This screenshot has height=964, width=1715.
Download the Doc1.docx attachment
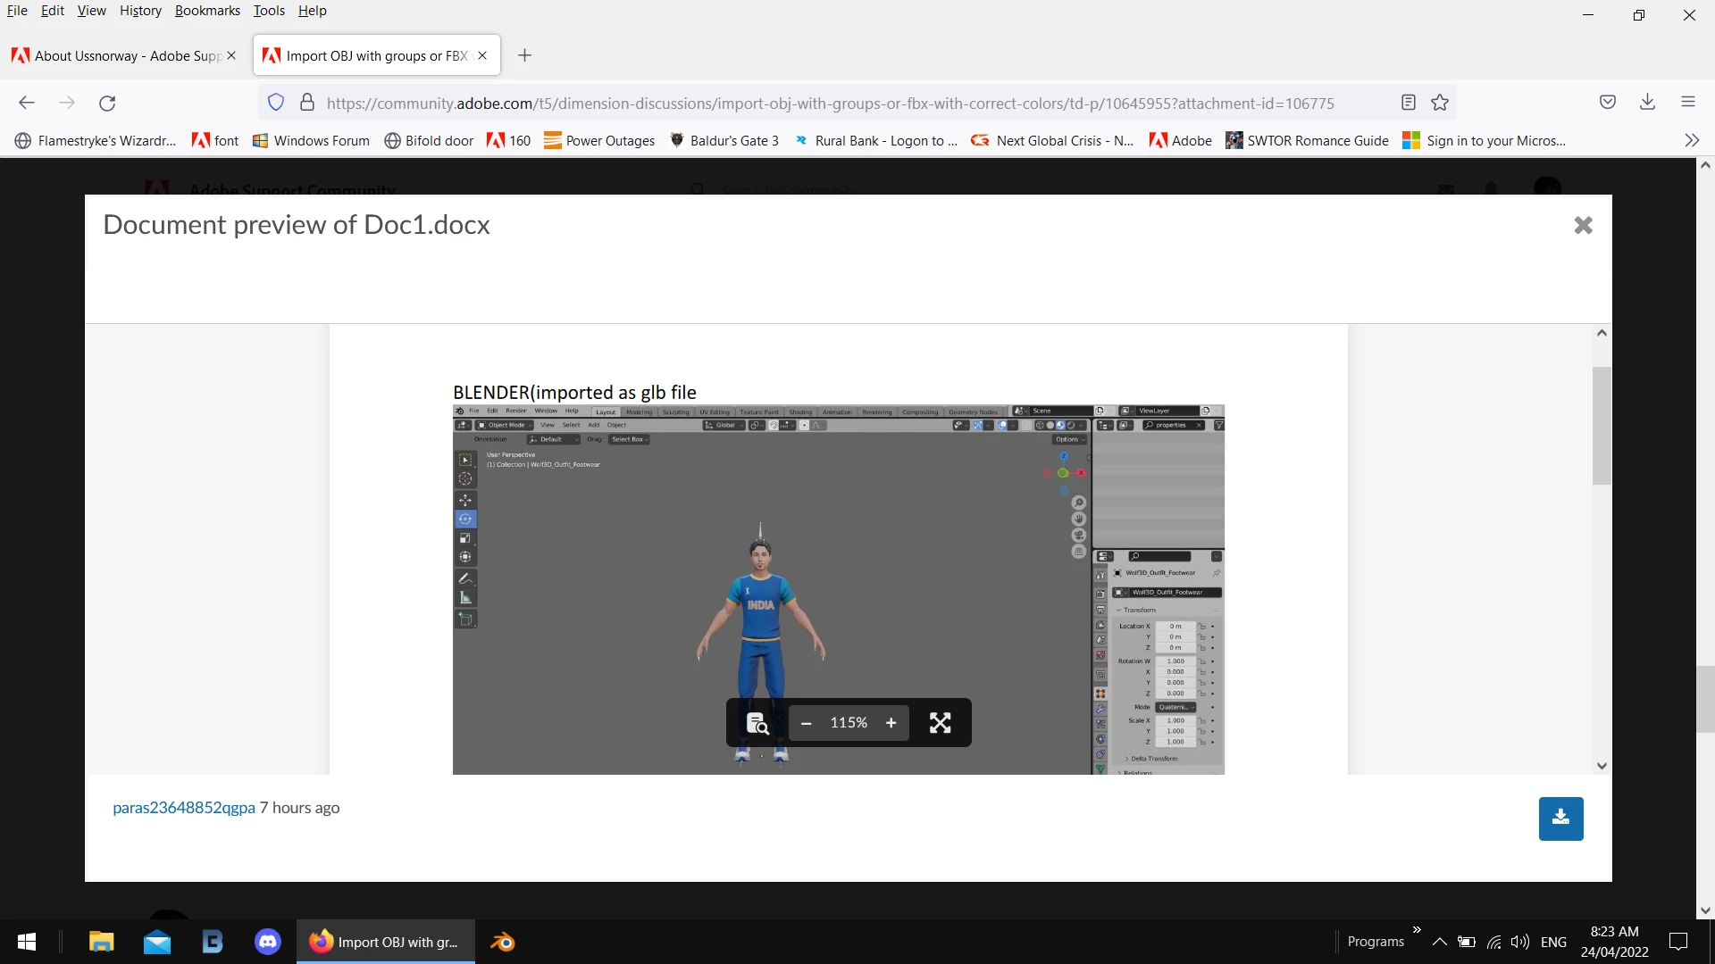click(1560, 819)
